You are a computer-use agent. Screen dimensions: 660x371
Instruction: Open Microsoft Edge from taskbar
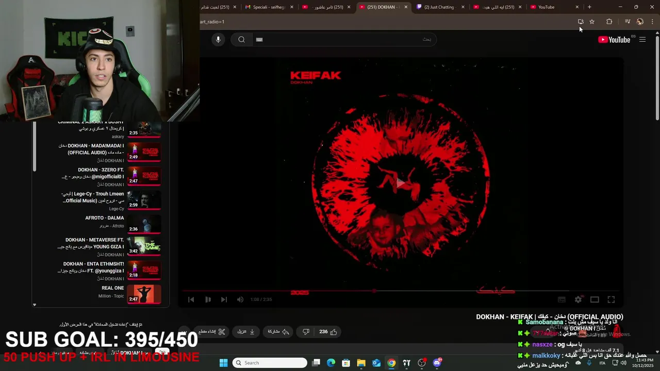coord(331,363)
